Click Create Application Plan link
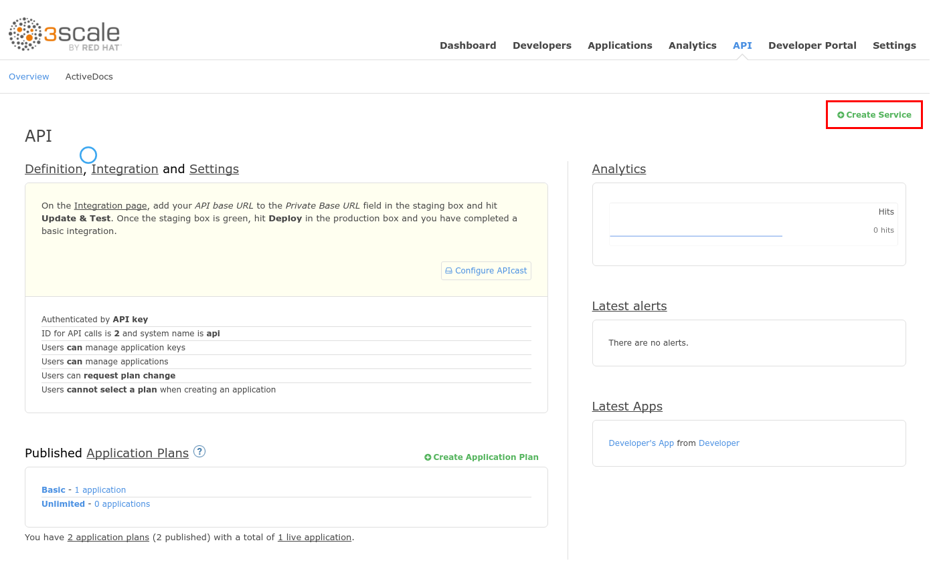943x573 pixels. (481, 457)
